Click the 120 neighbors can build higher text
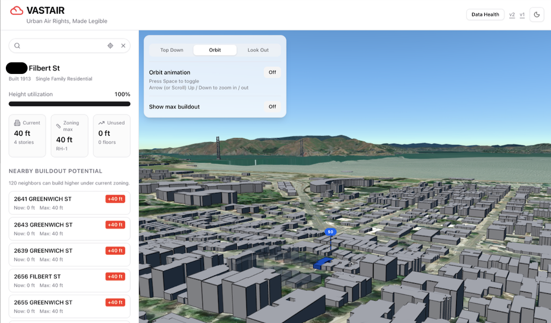551x323 pixels. tap(69, 183)
